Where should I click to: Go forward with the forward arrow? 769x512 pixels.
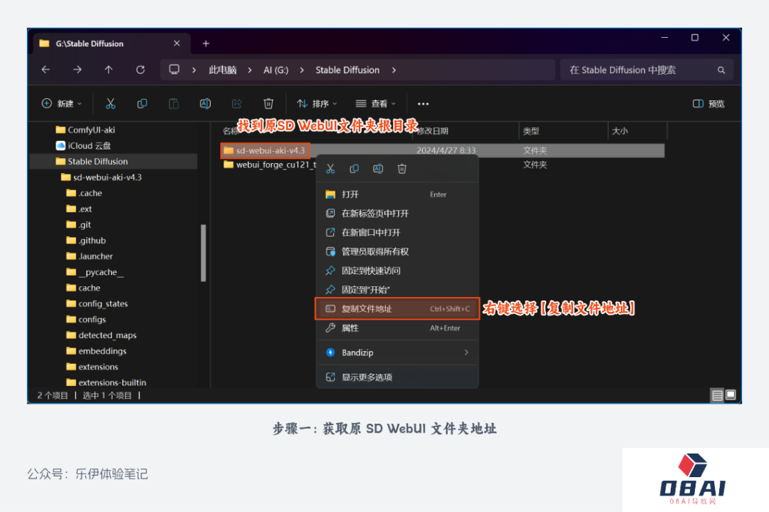click(77, 70)
